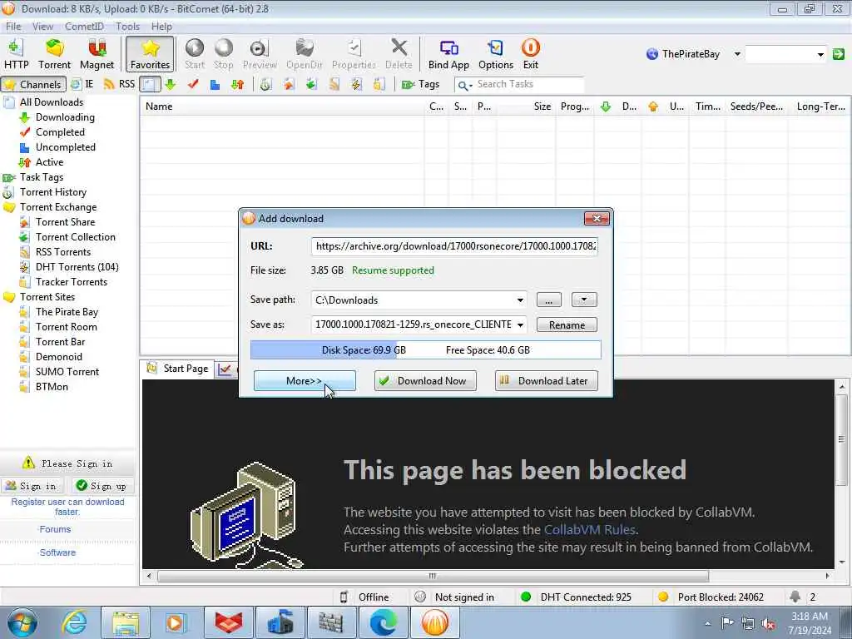Click the green go arrow beside search box
This screenshot has height=639, width=852.
pyautogui.click(x=839, y=54)
